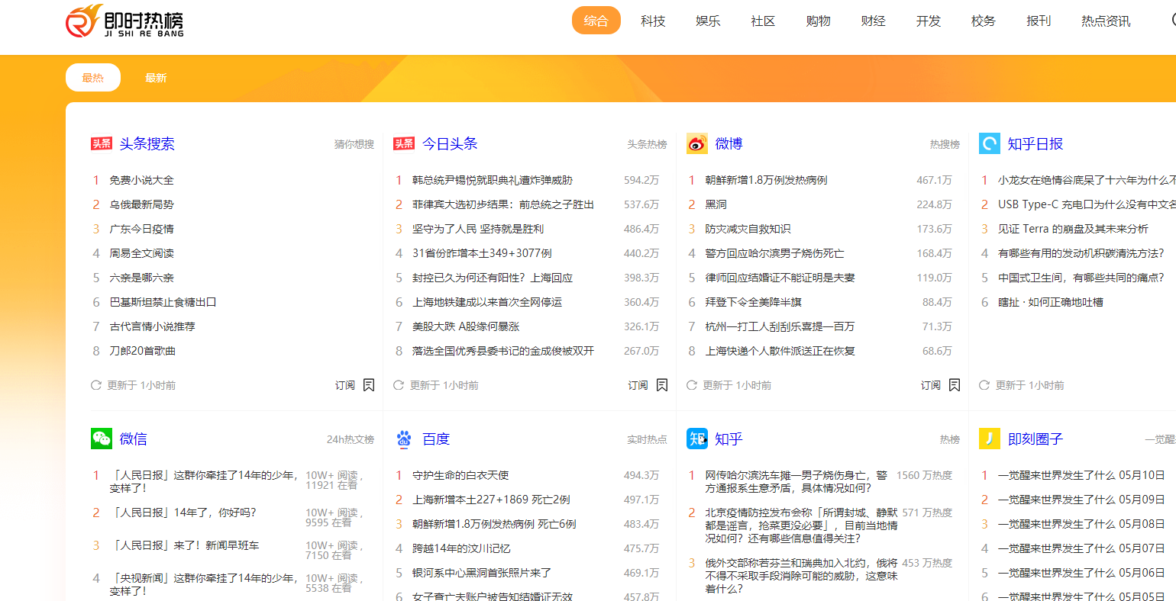Open 上海地铁建成以来首次全网停运 headline

point(487,302)
